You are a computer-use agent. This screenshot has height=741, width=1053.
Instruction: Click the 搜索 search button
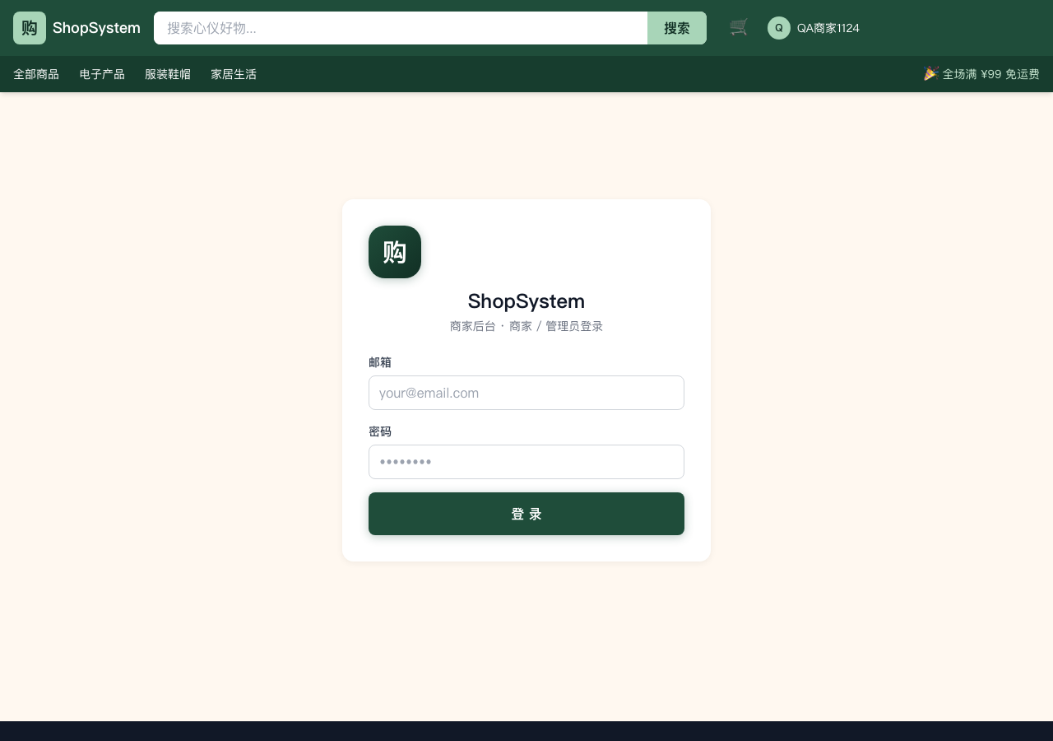point(677,28)
